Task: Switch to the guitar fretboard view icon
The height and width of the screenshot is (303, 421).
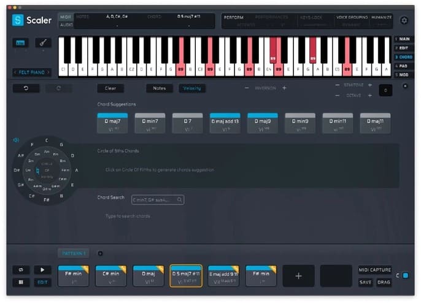Action: click(43, 43)
